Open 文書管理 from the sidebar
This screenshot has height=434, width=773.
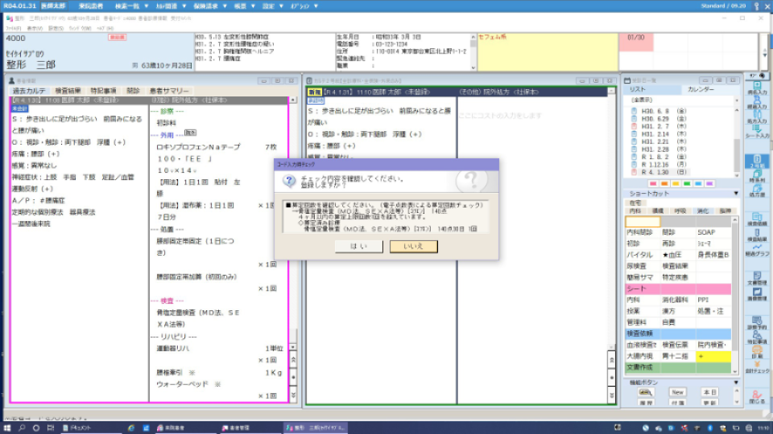757,276
